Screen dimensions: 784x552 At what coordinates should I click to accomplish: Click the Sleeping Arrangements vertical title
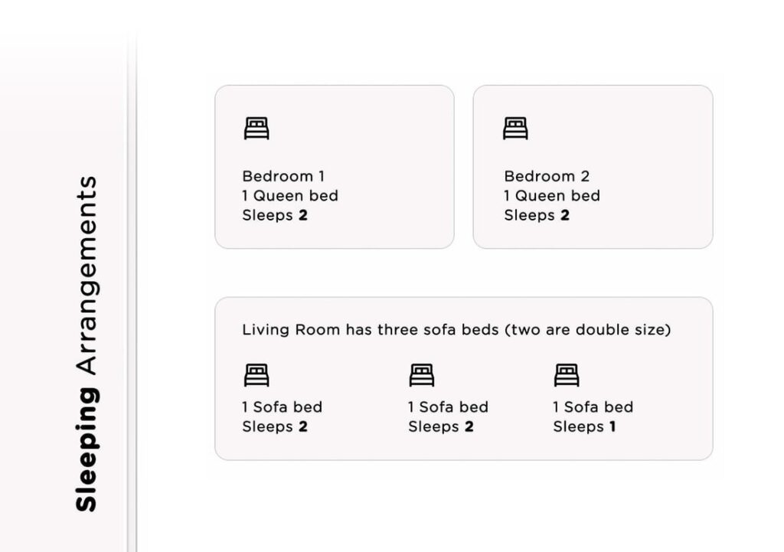87,343
